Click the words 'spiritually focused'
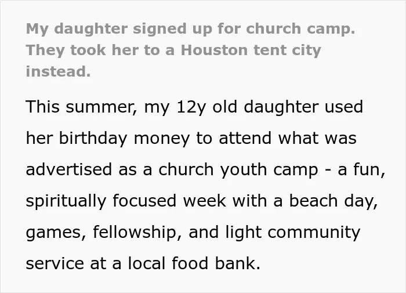The width and height of the screenshot is (406, 293). [x=101, y=201]
